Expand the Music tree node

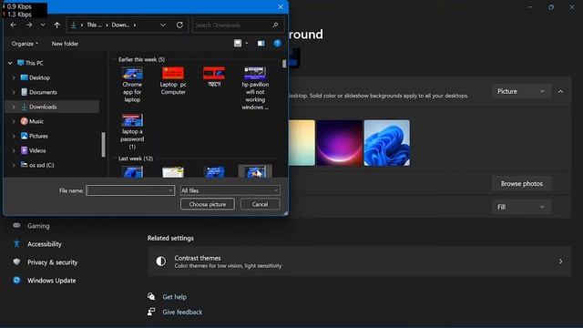click(x=14, y=121)
